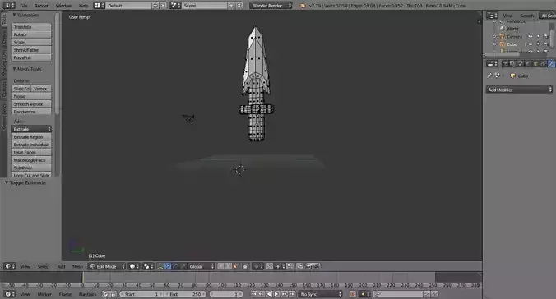
Task: Open the Info editor type selector
Action: 9,6
